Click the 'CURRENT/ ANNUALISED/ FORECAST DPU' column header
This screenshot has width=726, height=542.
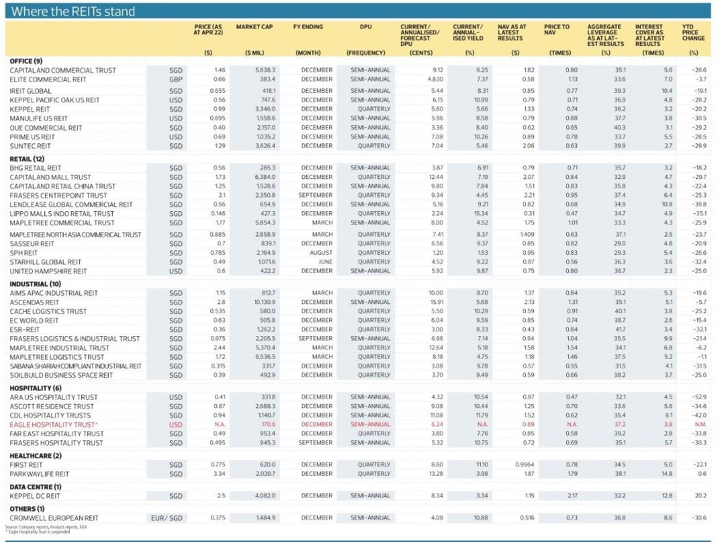(x=419, y=36)
